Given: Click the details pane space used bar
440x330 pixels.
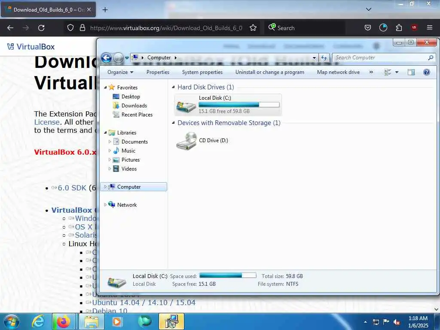Looking at the screenshot, I should point(228,275).
